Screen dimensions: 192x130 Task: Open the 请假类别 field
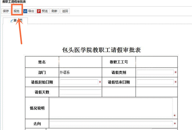155,72
